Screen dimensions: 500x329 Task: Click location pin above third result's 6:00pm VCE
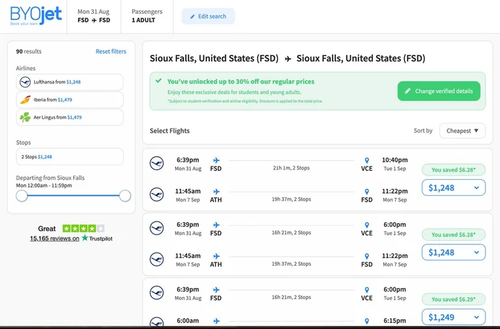click(367, 290)
